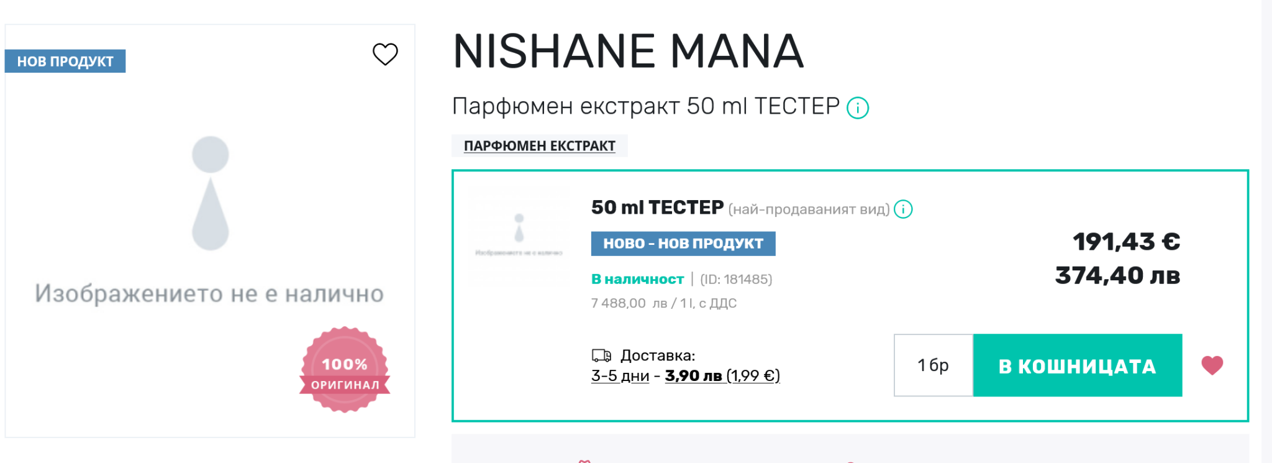1272x463 pixels.
Task: Click the blue НОВ ПРОДУКТ image badge
Action: [65, 62]
